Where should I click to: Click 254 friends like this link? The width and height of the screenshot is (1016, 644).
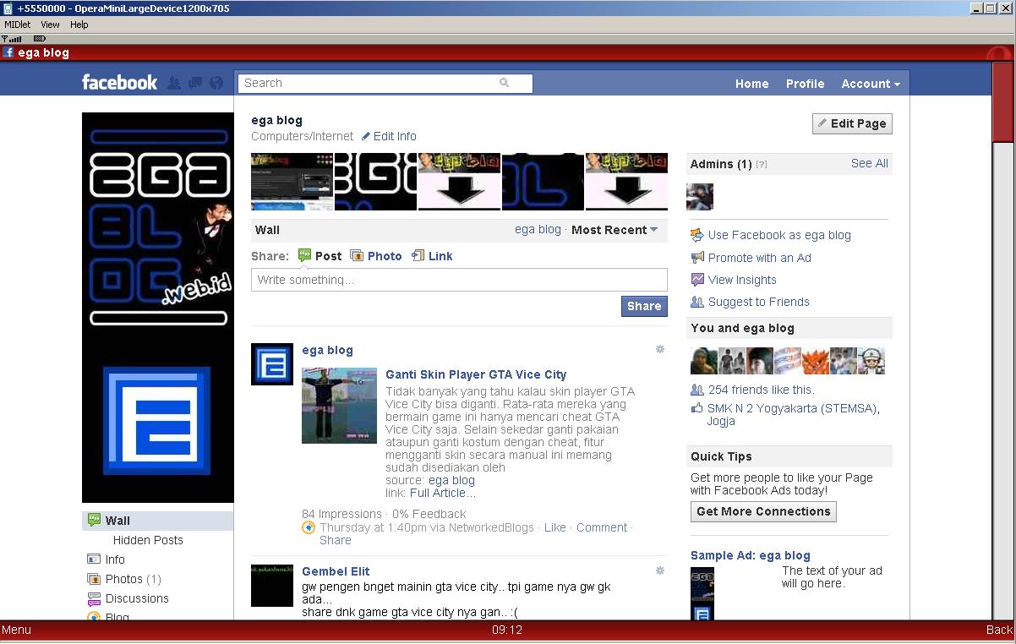tap(761, 390)
